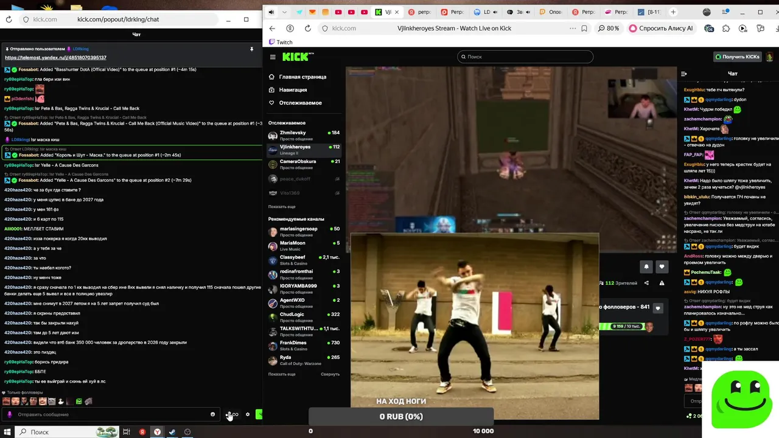Mute tab sound speaker icon in tab strip
779x438 pixels.
271,12
